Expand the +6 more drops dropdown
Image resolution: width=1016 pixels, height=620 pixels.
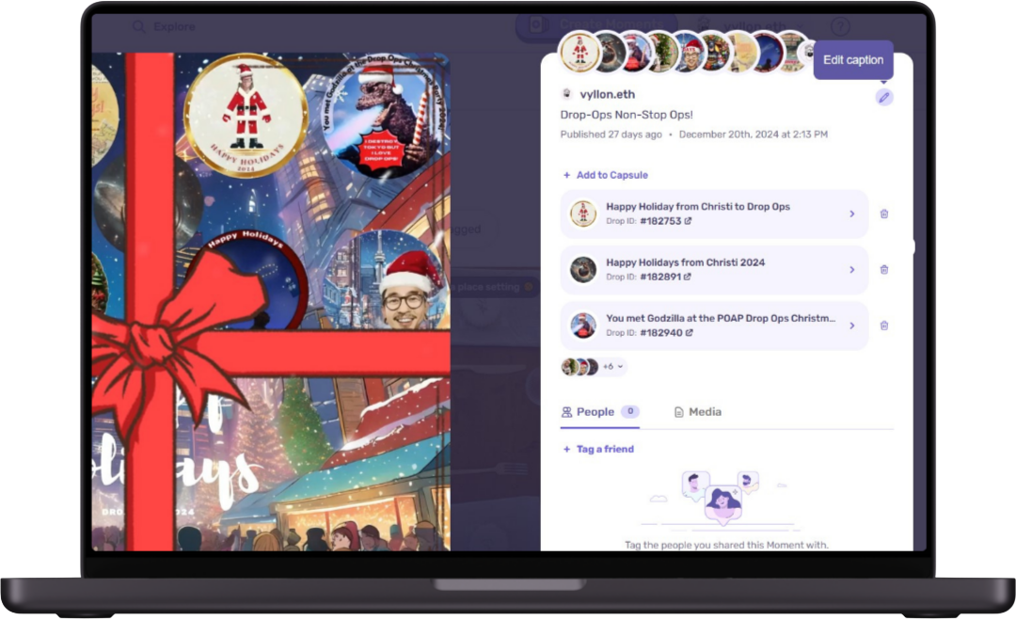coord(613,366)
